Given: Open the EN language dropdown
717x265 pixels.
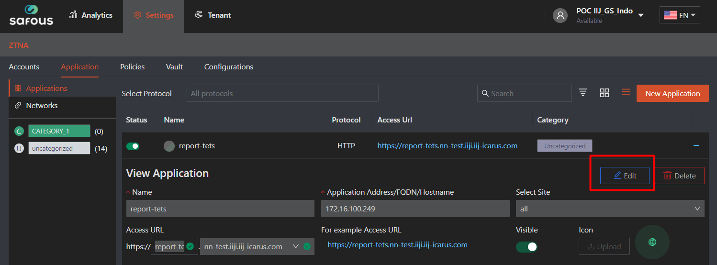Looking at the screenshot, I should tap(680, 15).
